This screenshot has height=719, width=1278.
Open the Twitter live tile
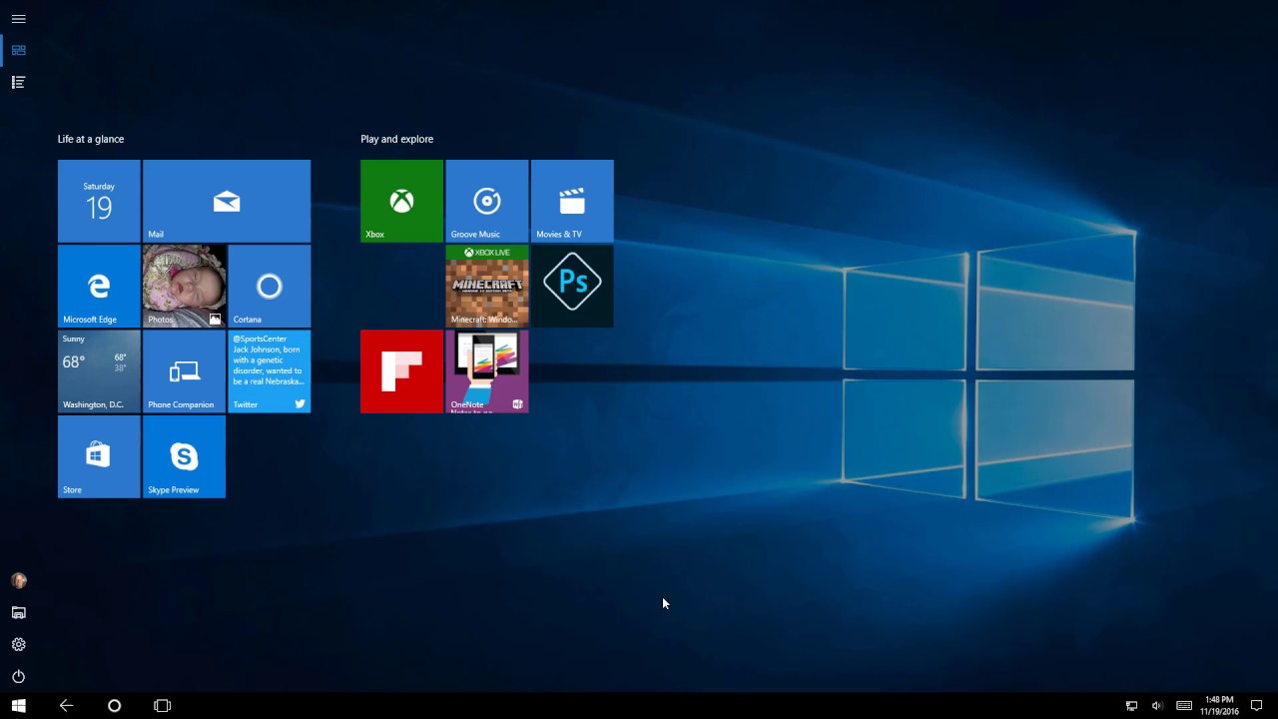270,371
